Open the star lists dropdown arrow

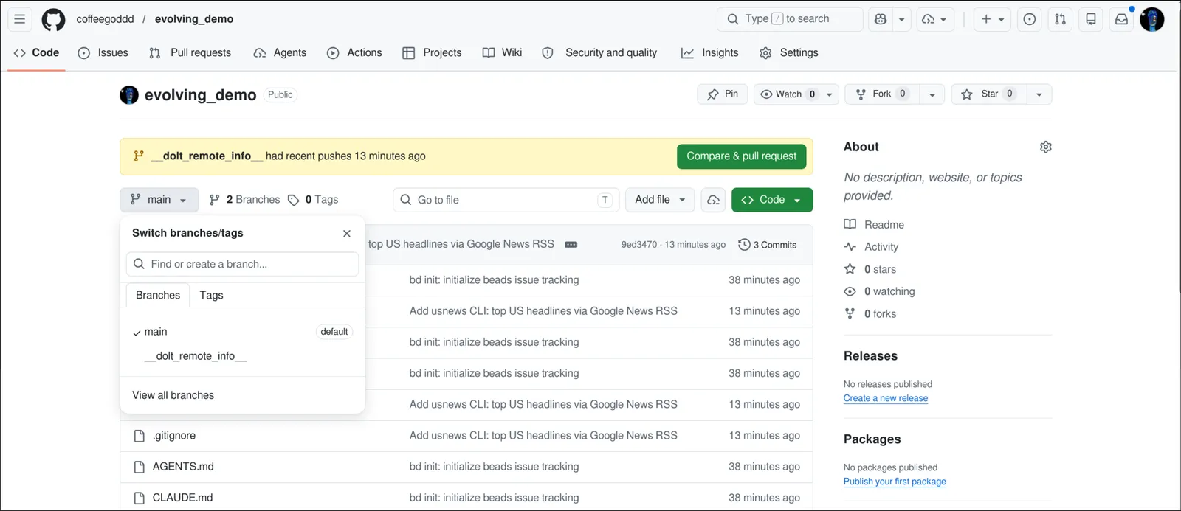click(x=1039, y=94)
